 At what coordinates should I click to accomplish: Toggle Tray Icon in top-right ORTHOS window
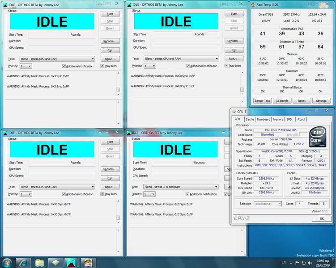(x=226, y=66)
